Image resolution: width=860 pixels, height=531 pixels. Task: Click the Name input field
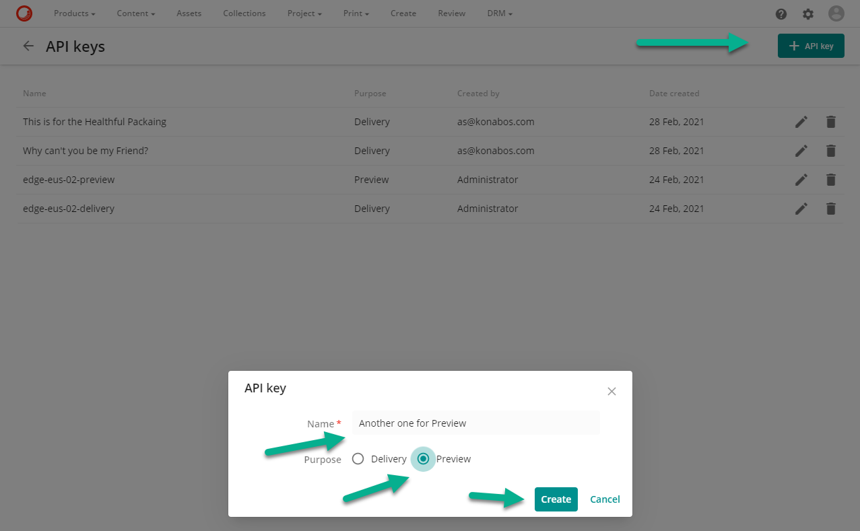475,423
